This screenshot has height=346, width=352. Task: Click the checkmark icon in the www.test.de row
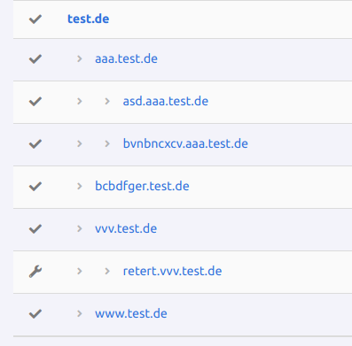point(35,314)
